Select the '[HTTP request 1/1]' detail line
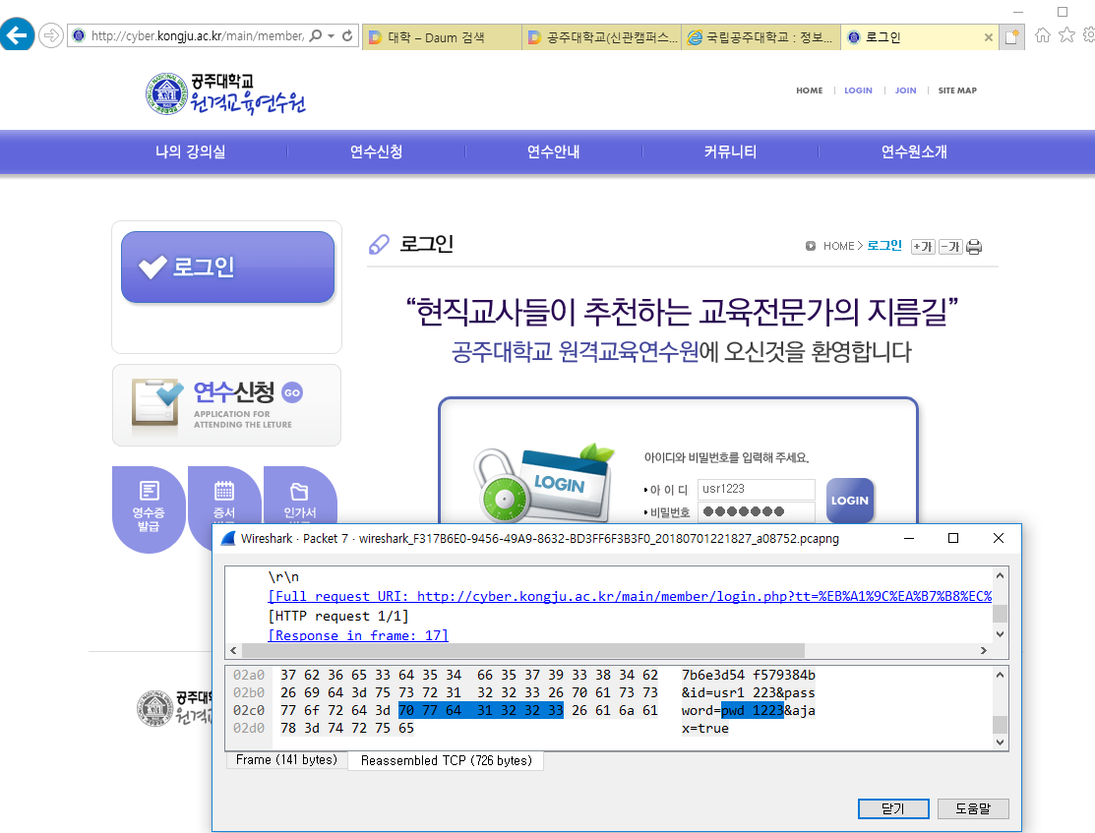 pyautogui.click(x=338, y=616)
